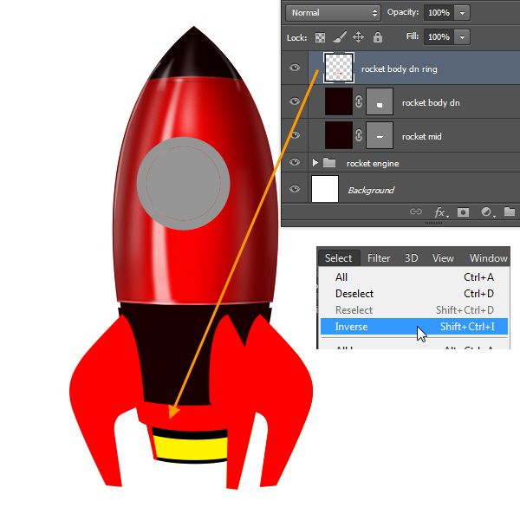Open the Normal blend mode dropdown

(334, 13)
